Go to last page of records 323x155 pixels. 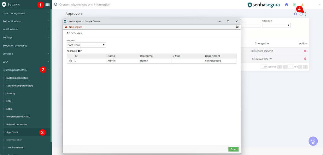click(x=305, y=67)
